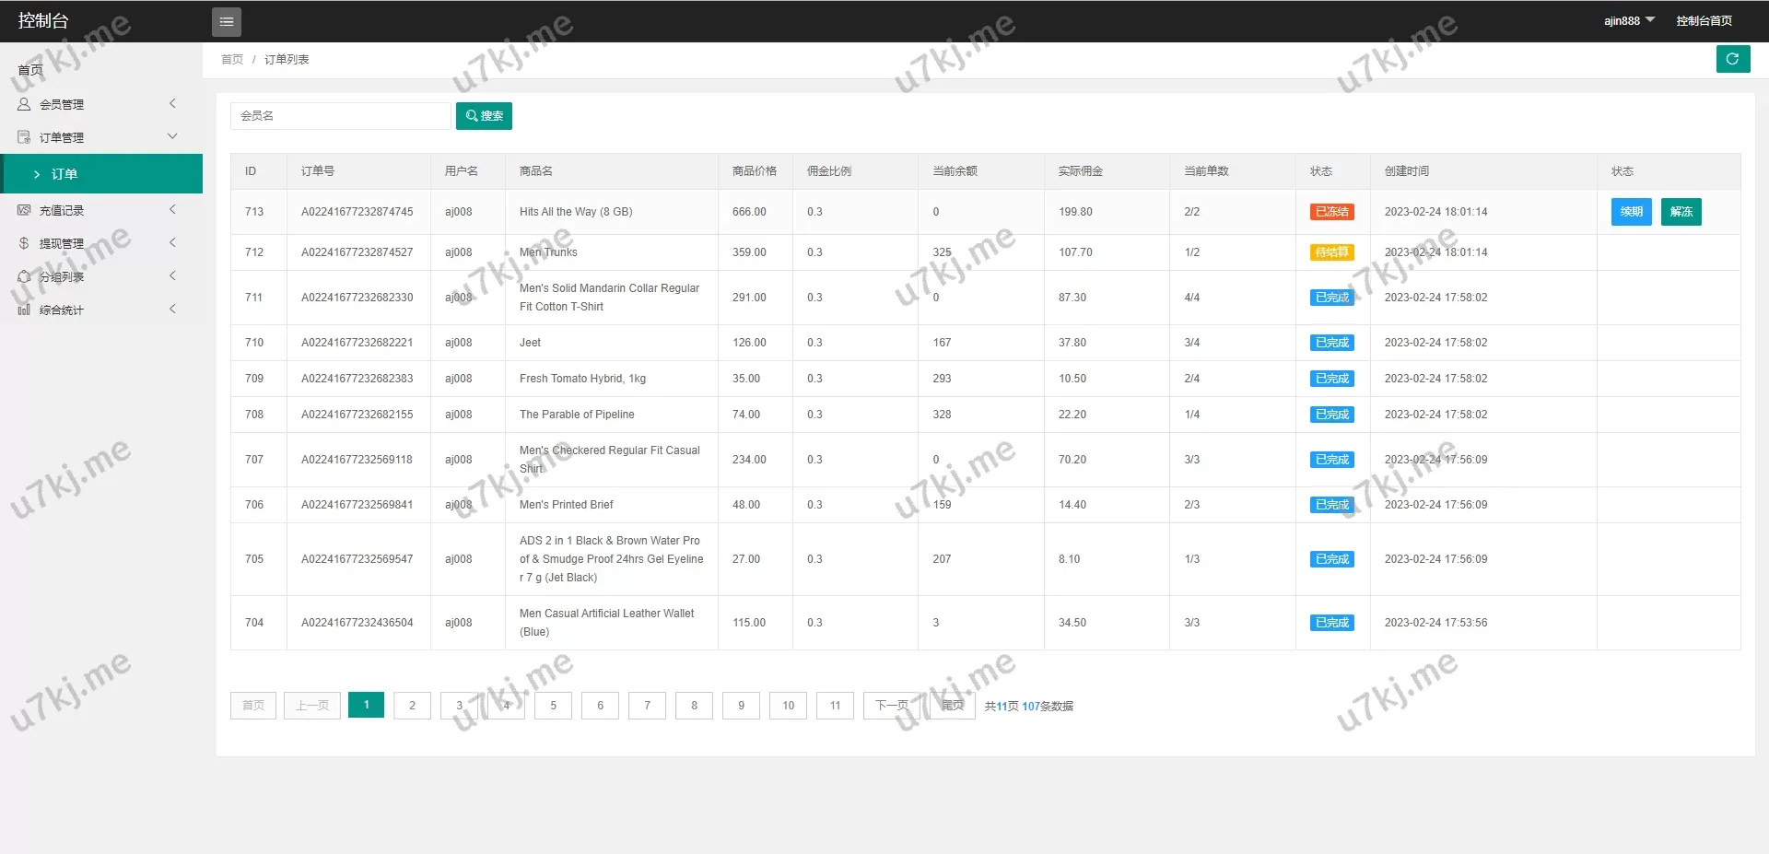Click the green 解冻 unfreeze button

(1681, 212)
